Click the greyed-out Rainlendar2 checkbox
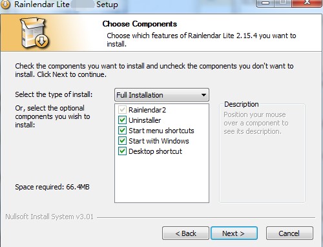Viewport: 323px width, 247px height. 122,110
